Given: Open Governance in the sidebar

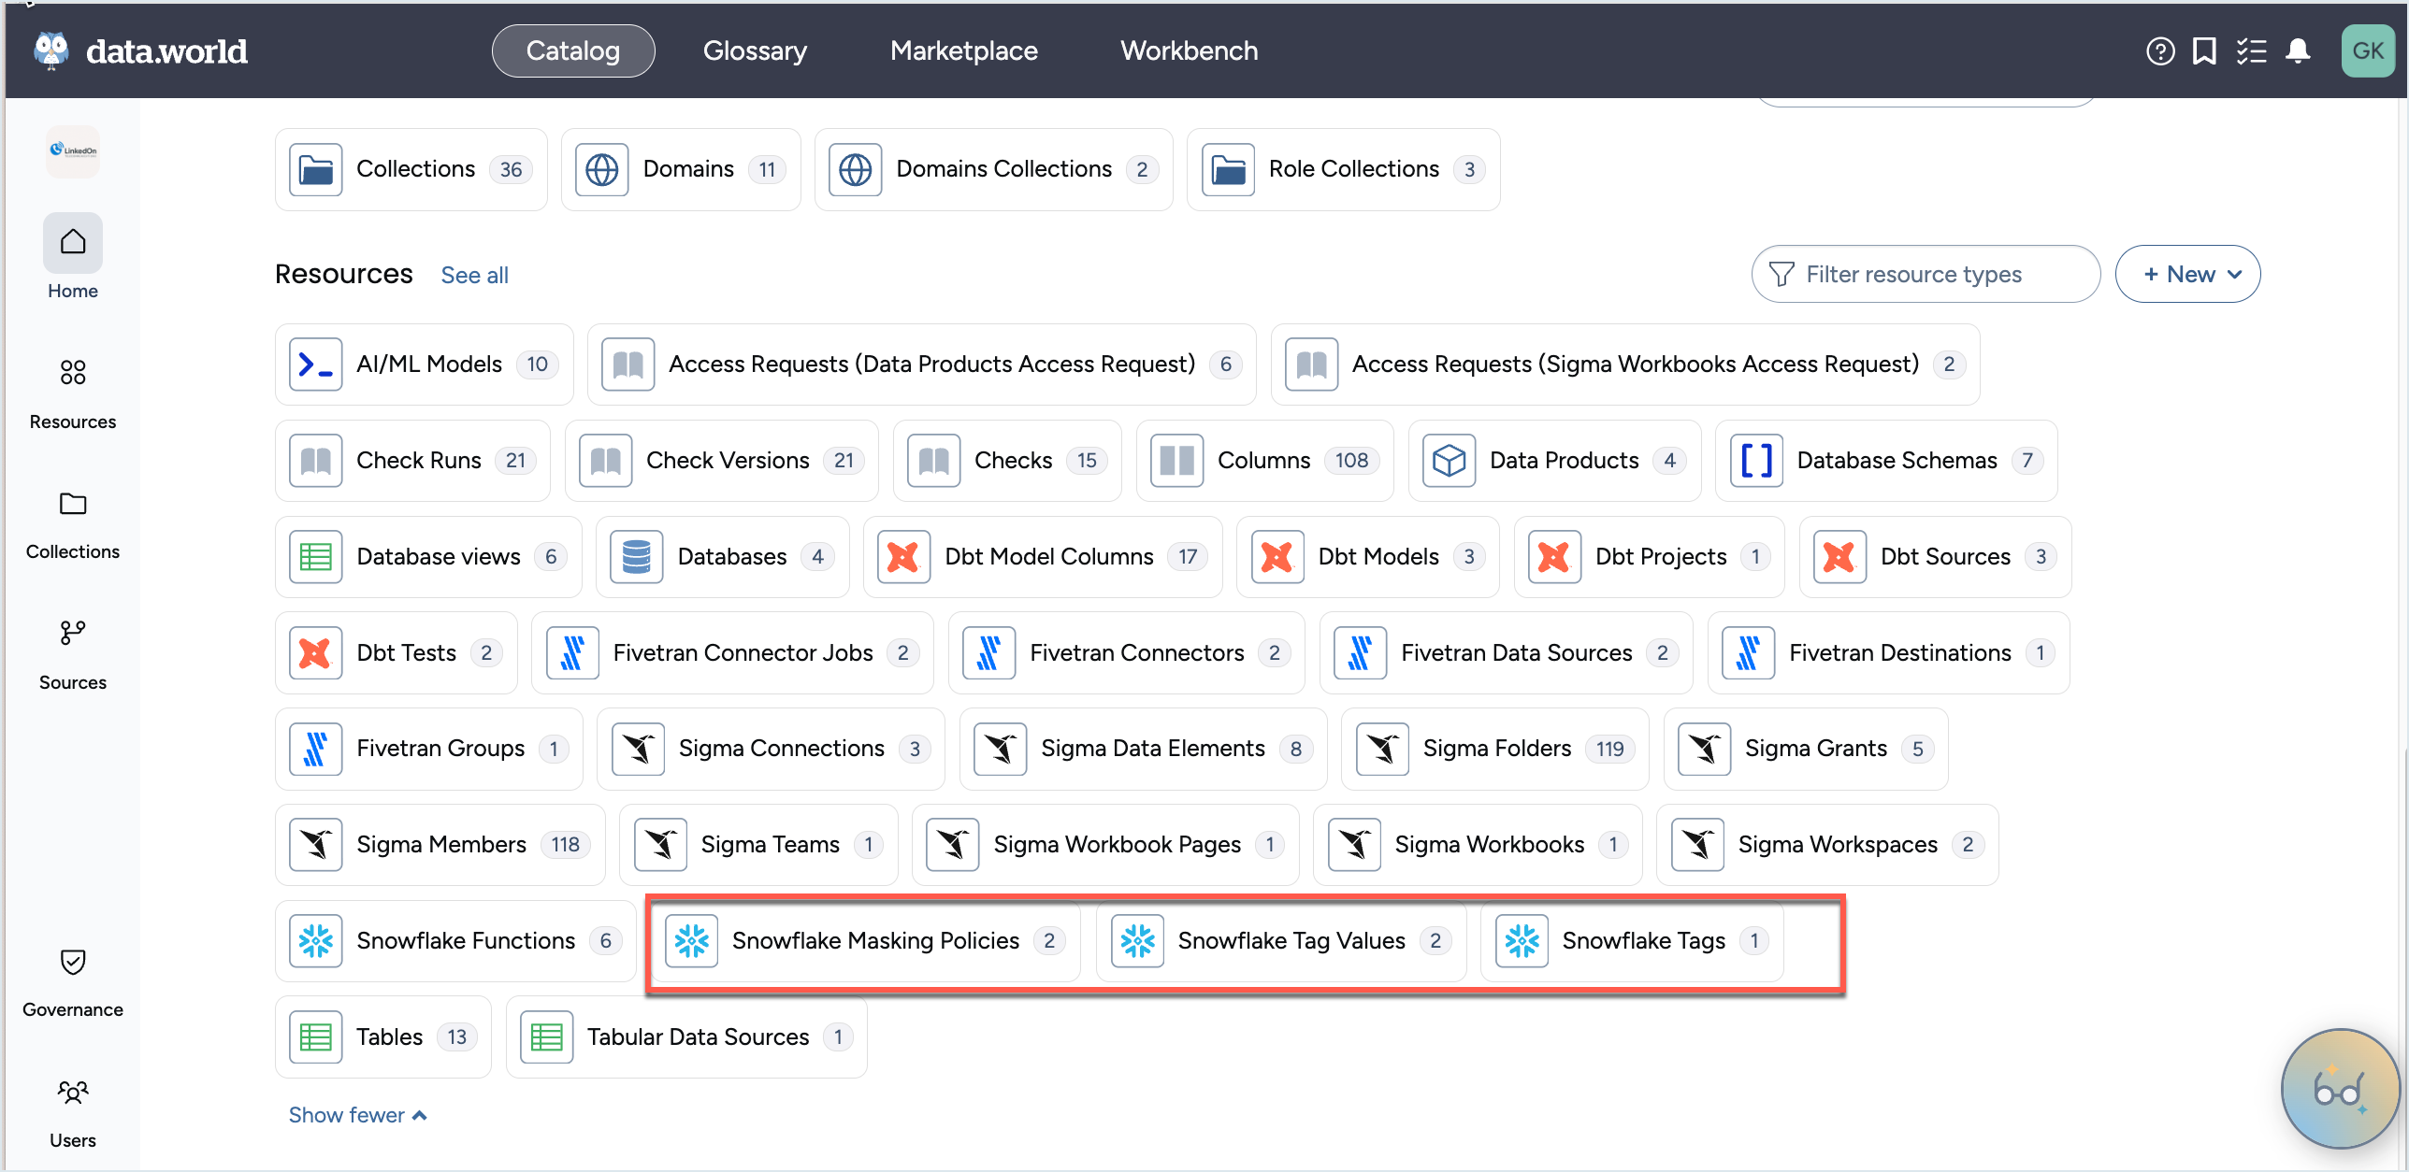Looking at the screenshot, I should point(73,981).
